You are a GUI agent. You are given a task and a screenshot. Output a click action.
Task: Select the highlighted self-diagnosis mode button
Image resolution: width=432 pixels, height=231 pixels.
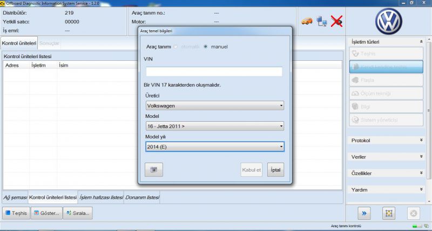pos(386,67)
